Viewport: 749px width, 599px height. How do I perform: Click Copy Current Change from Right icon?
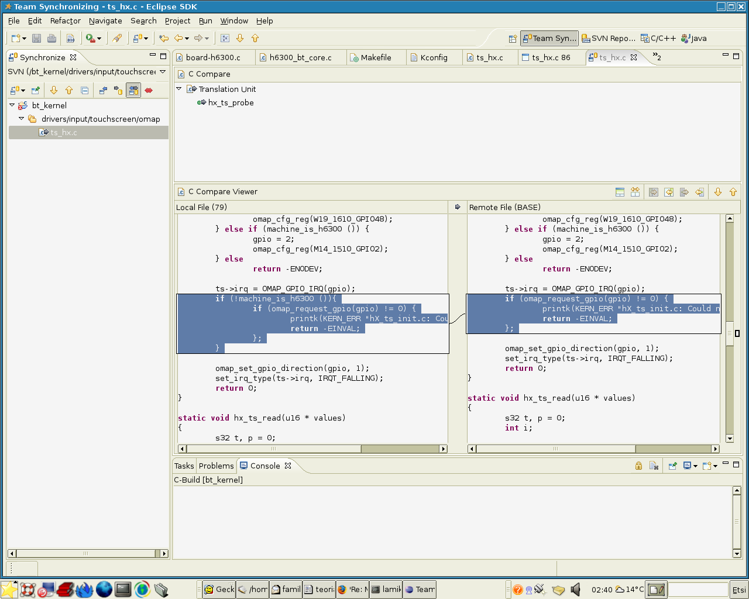[x=699, y=192]
